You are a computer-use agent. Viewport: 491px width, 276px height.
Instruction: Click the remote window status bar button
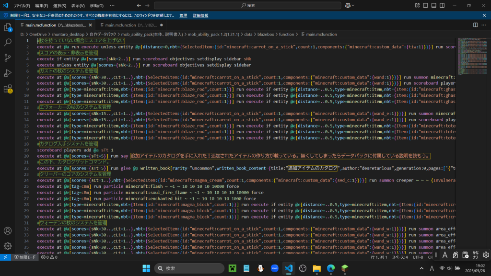(x=5, y=257)
